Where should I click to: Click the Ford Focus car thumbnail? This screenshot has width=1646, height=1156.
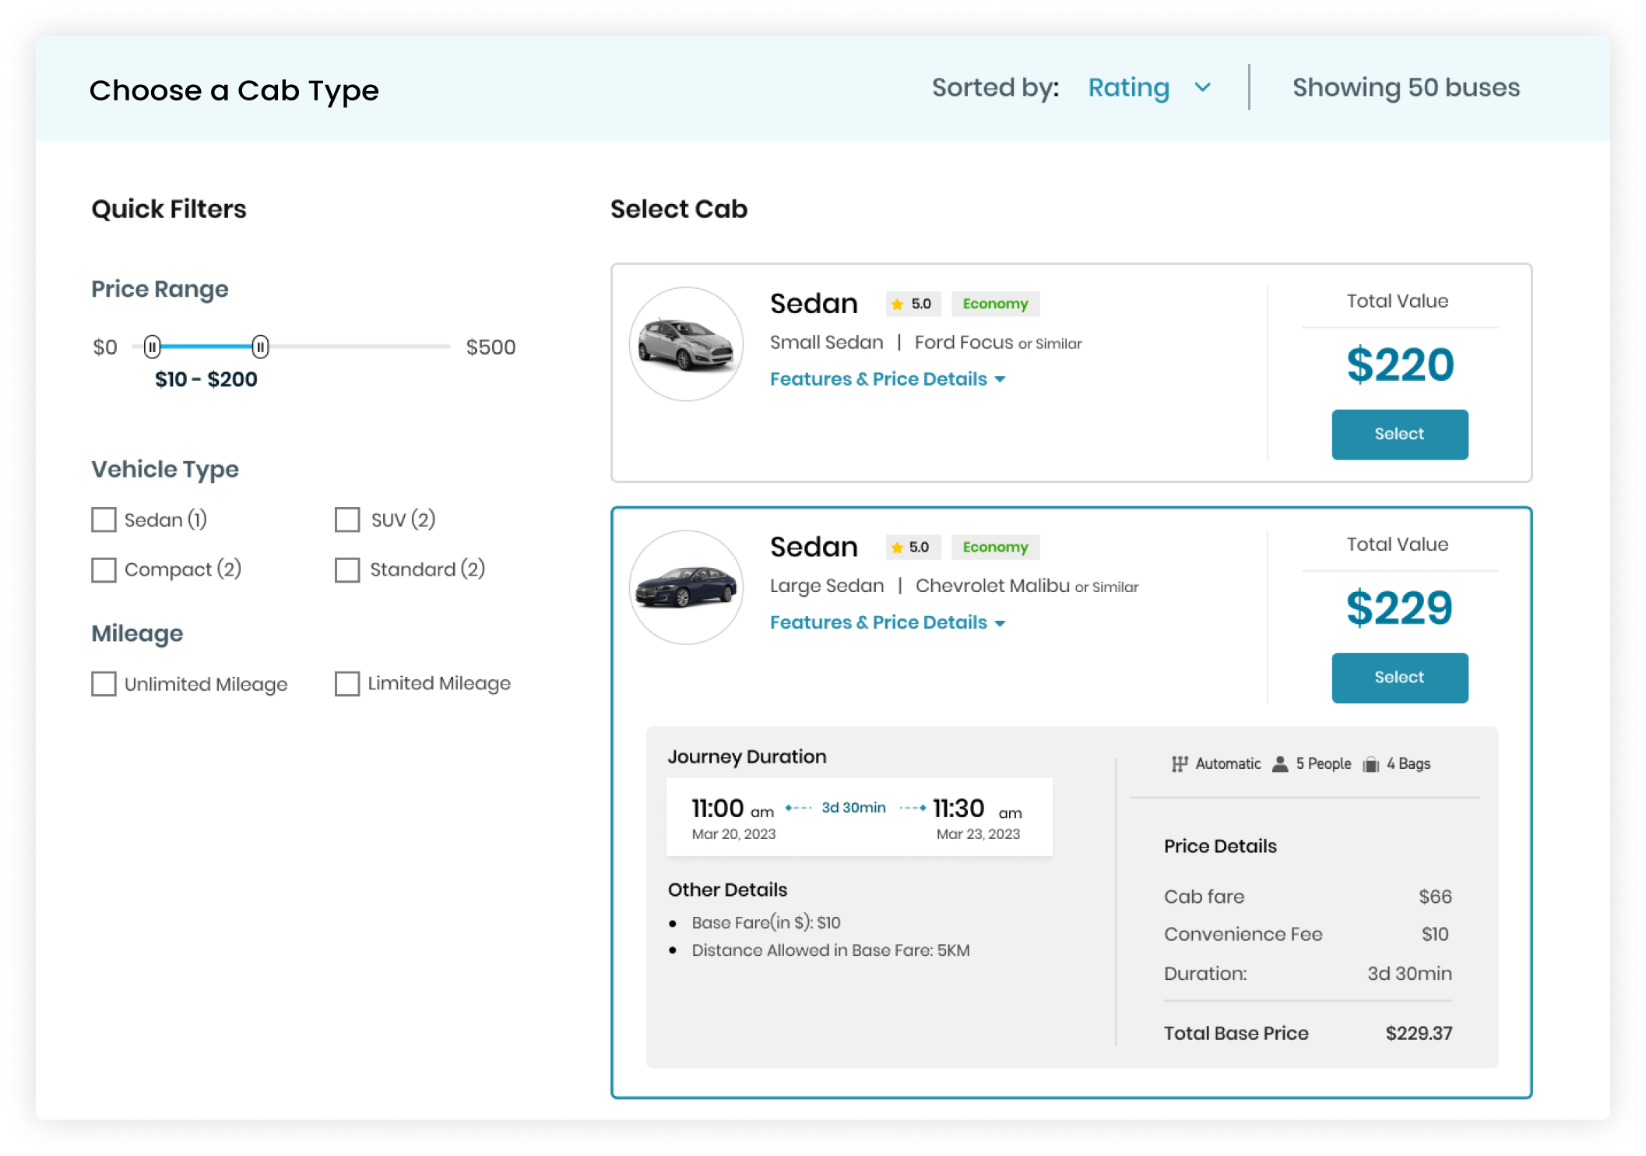coord(686,344)
